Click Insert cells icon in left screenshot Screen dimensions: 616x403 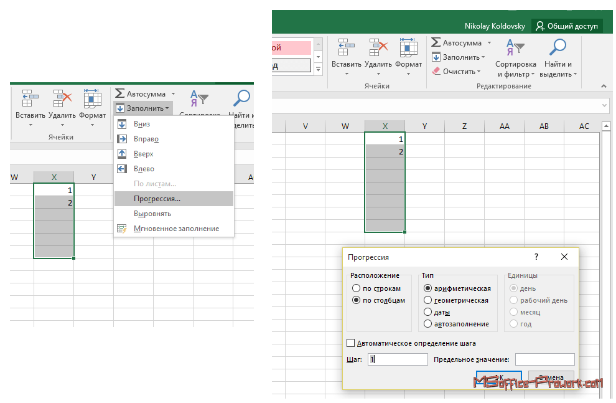tap(30, 98)
